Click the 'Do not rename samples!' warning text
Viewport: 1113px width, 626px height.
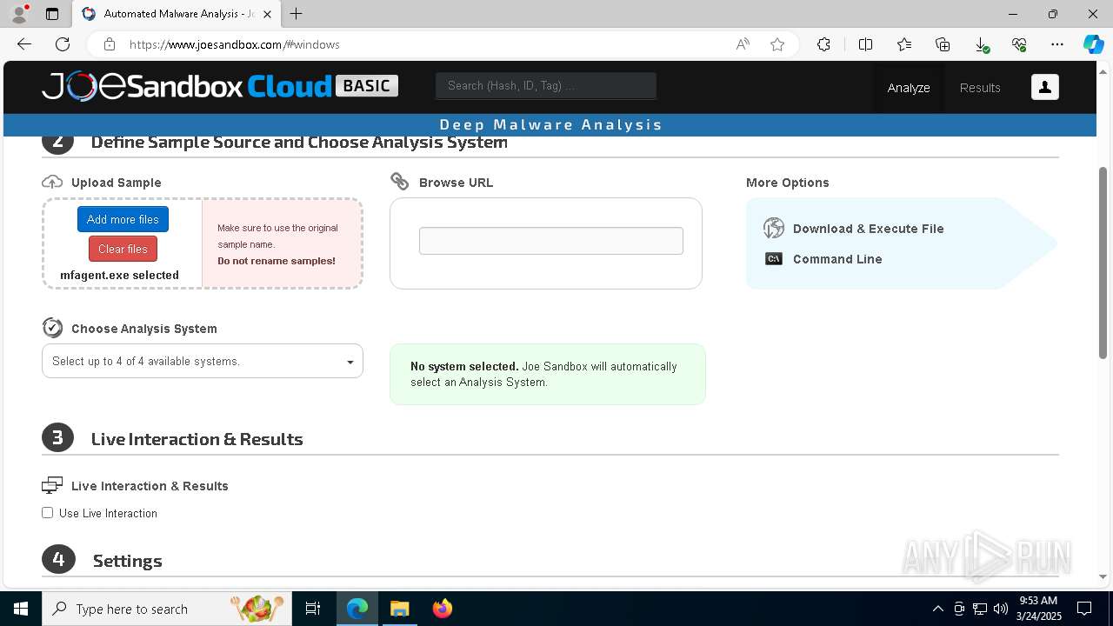pos(277,261)
